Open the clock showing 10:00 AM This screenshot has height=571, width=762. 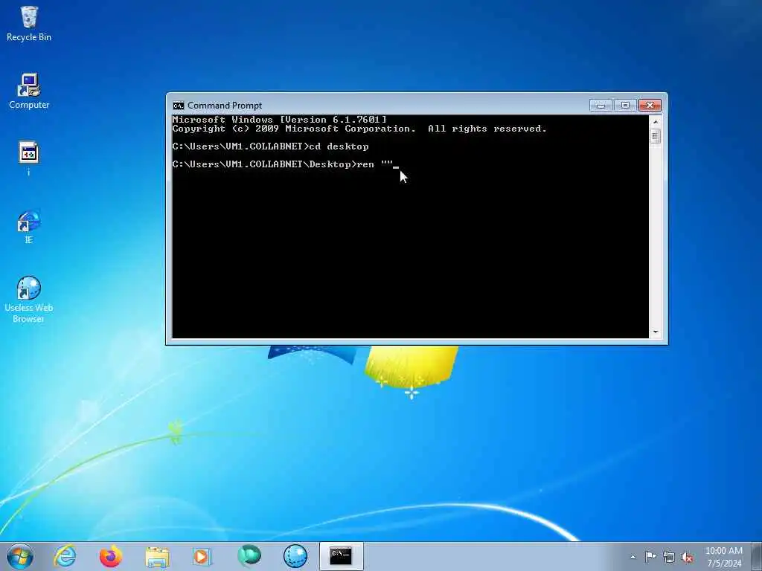click(x=723, y=557)
